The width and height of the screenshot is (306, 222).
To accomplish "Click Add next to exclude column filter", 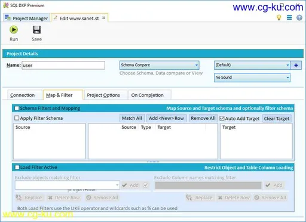I will point(274,185).
